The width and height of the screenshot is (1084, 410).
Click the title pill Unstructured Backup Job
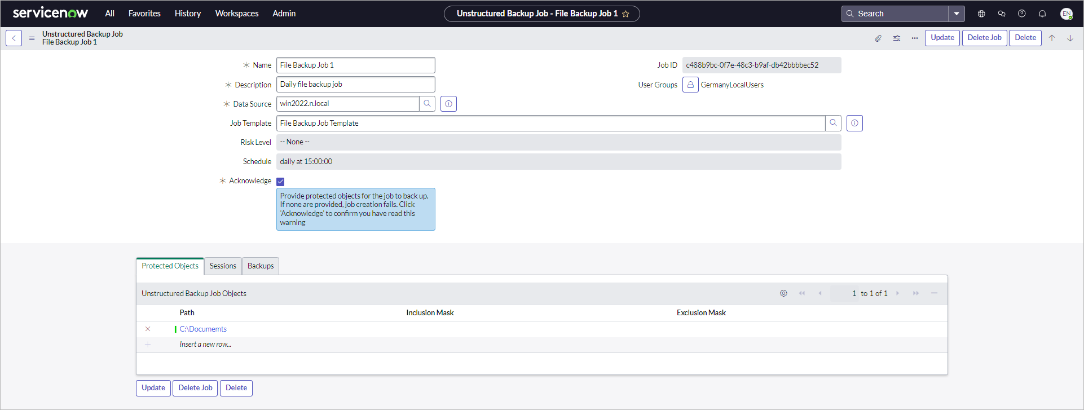coord(541,14)
